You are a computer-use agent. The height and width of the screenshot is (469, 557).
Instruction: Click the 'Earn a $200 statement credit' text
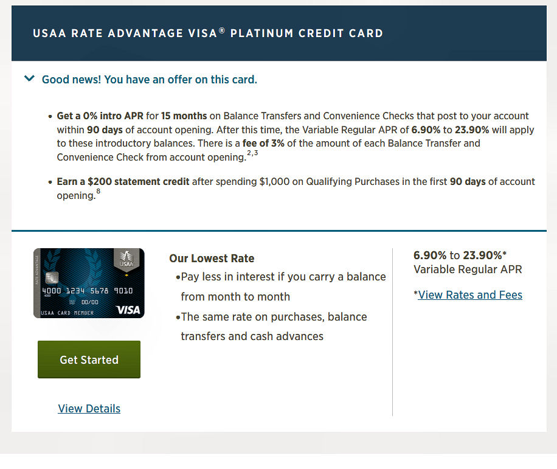click(123, 181)
